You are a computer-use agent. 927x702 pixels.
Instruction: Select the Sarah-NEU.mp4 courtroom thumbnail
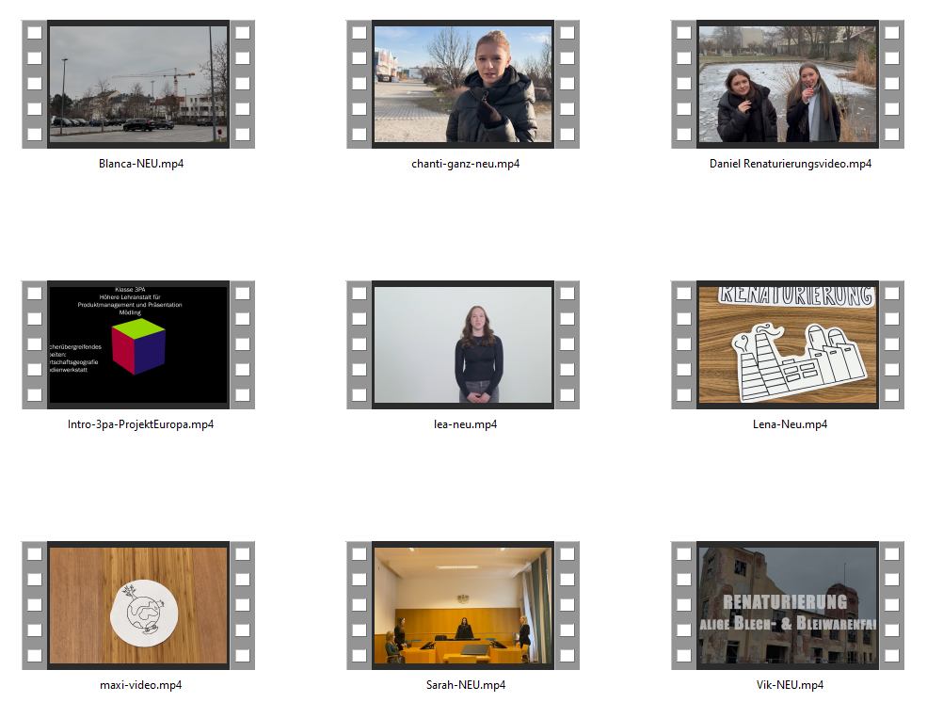[462, 605]
